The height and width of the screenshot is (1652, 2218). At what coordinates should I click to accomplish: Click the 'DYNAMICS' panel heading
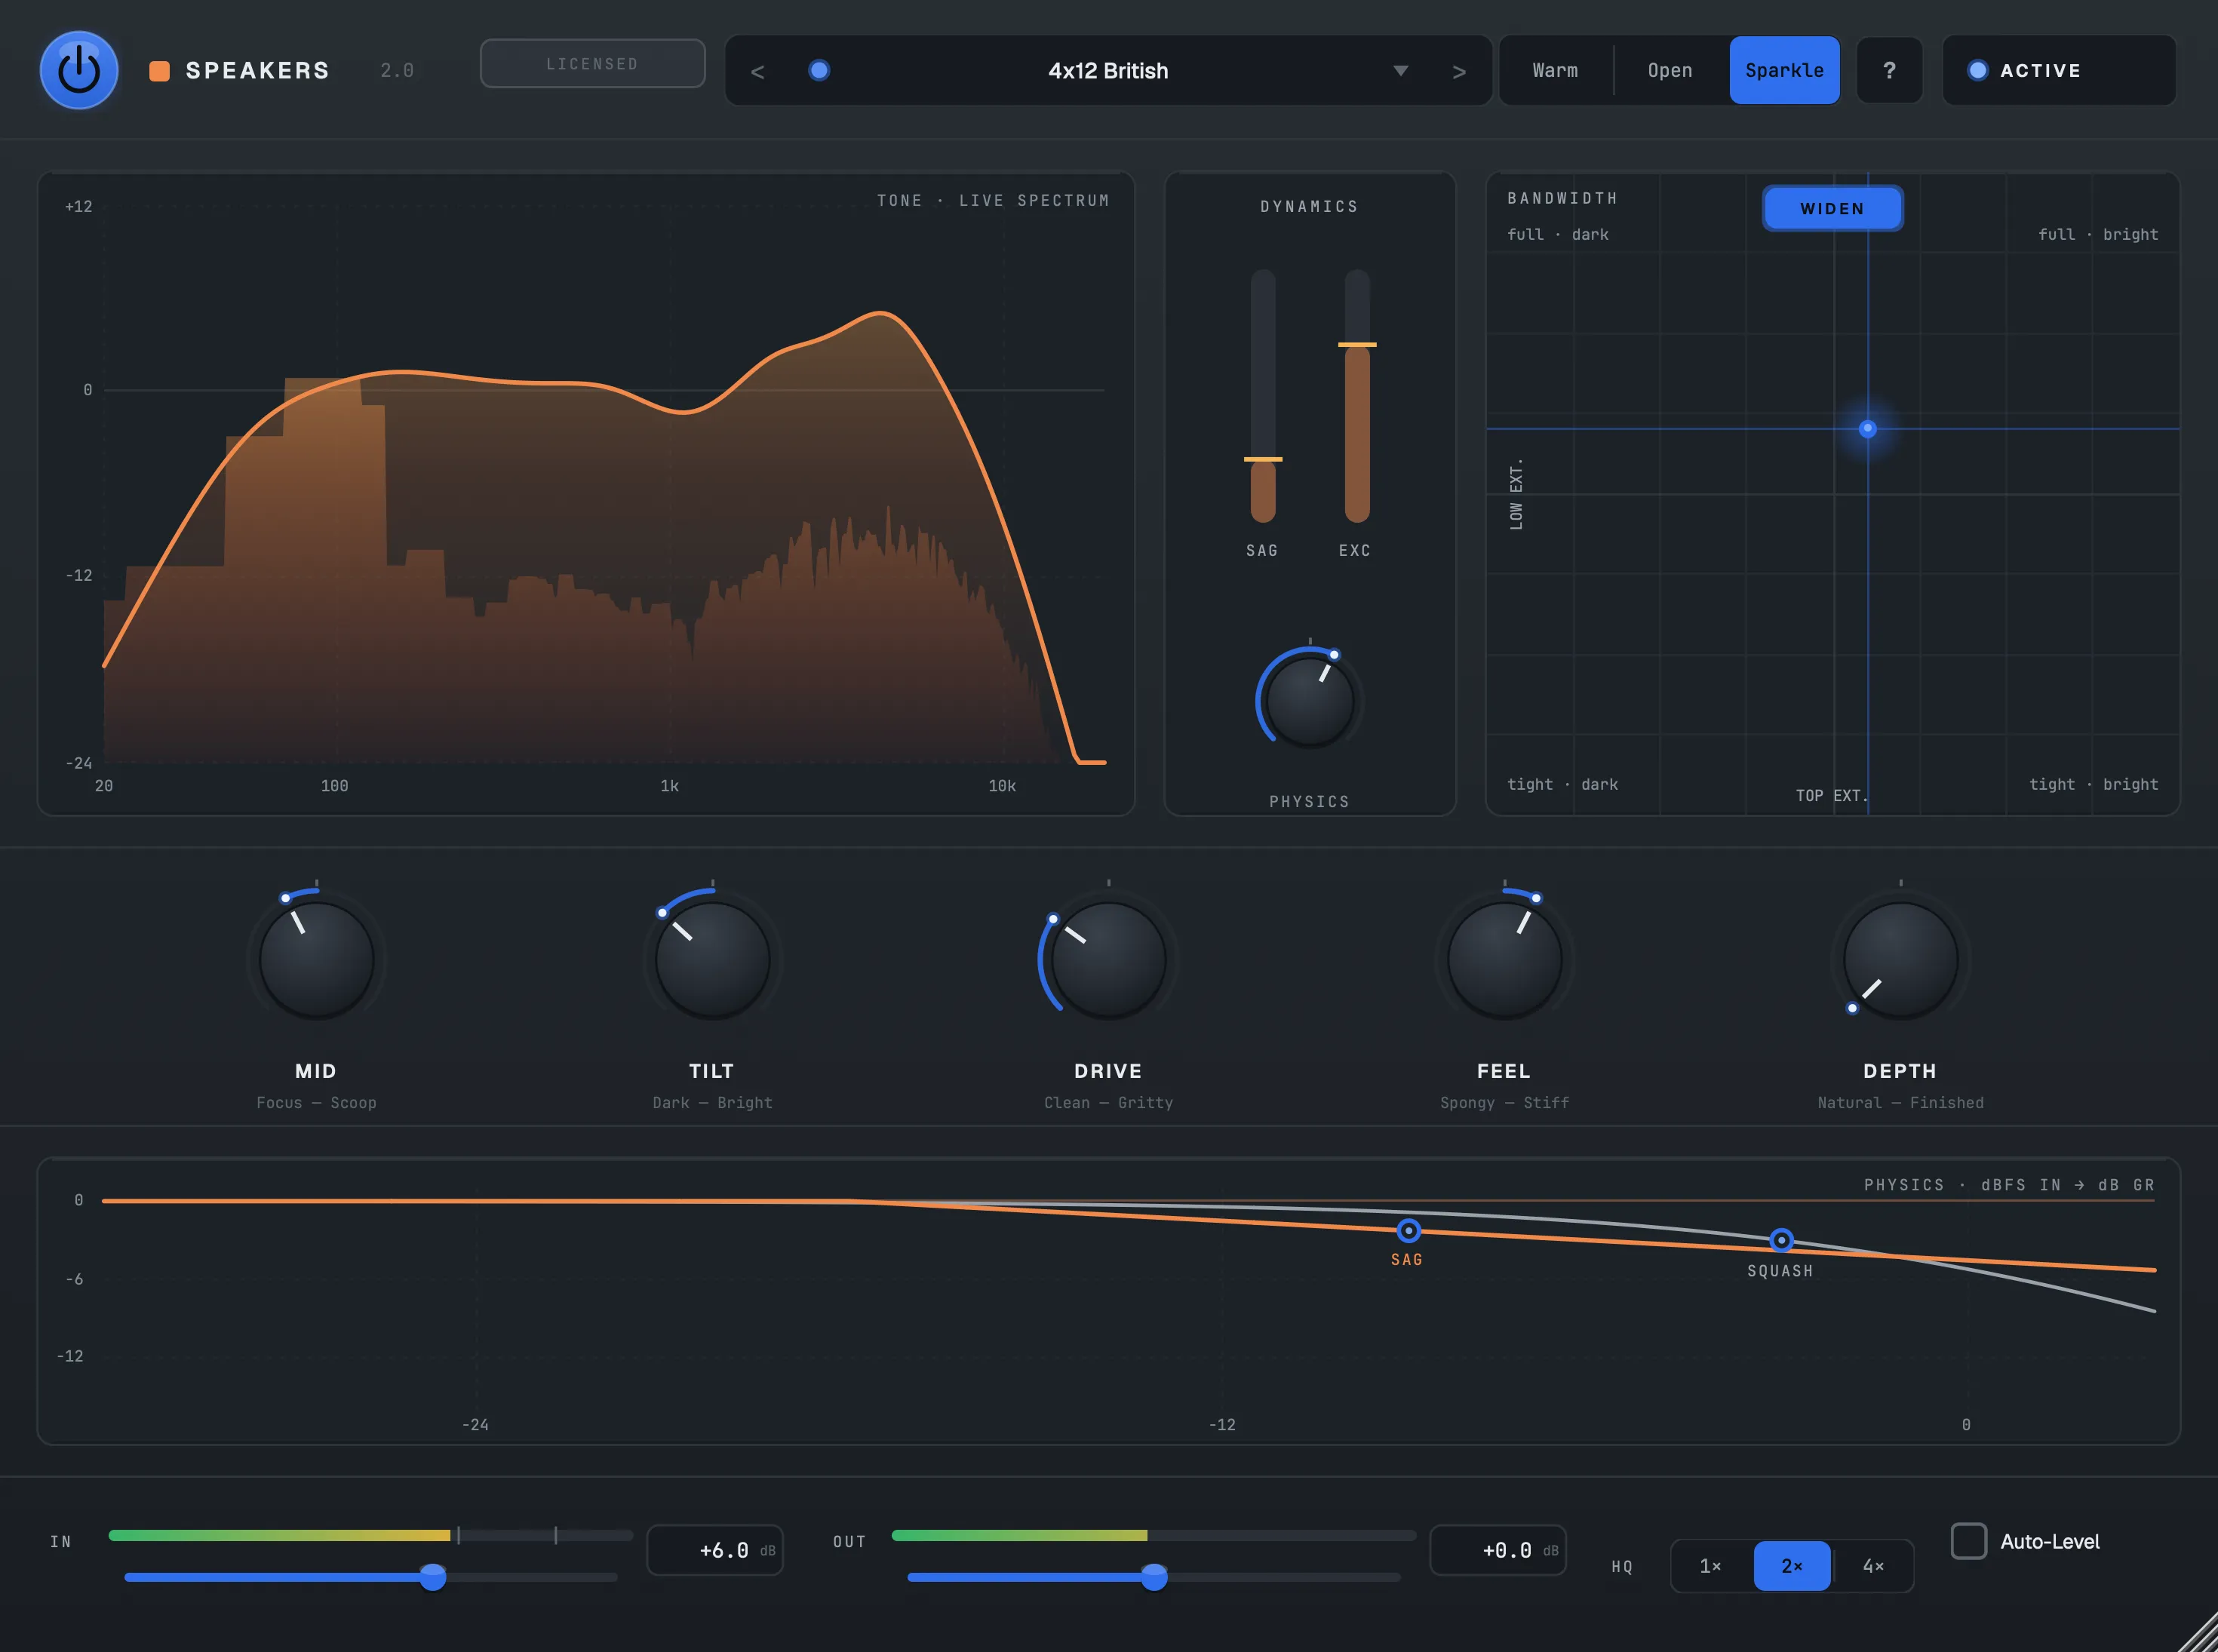tap(1309, 206)
